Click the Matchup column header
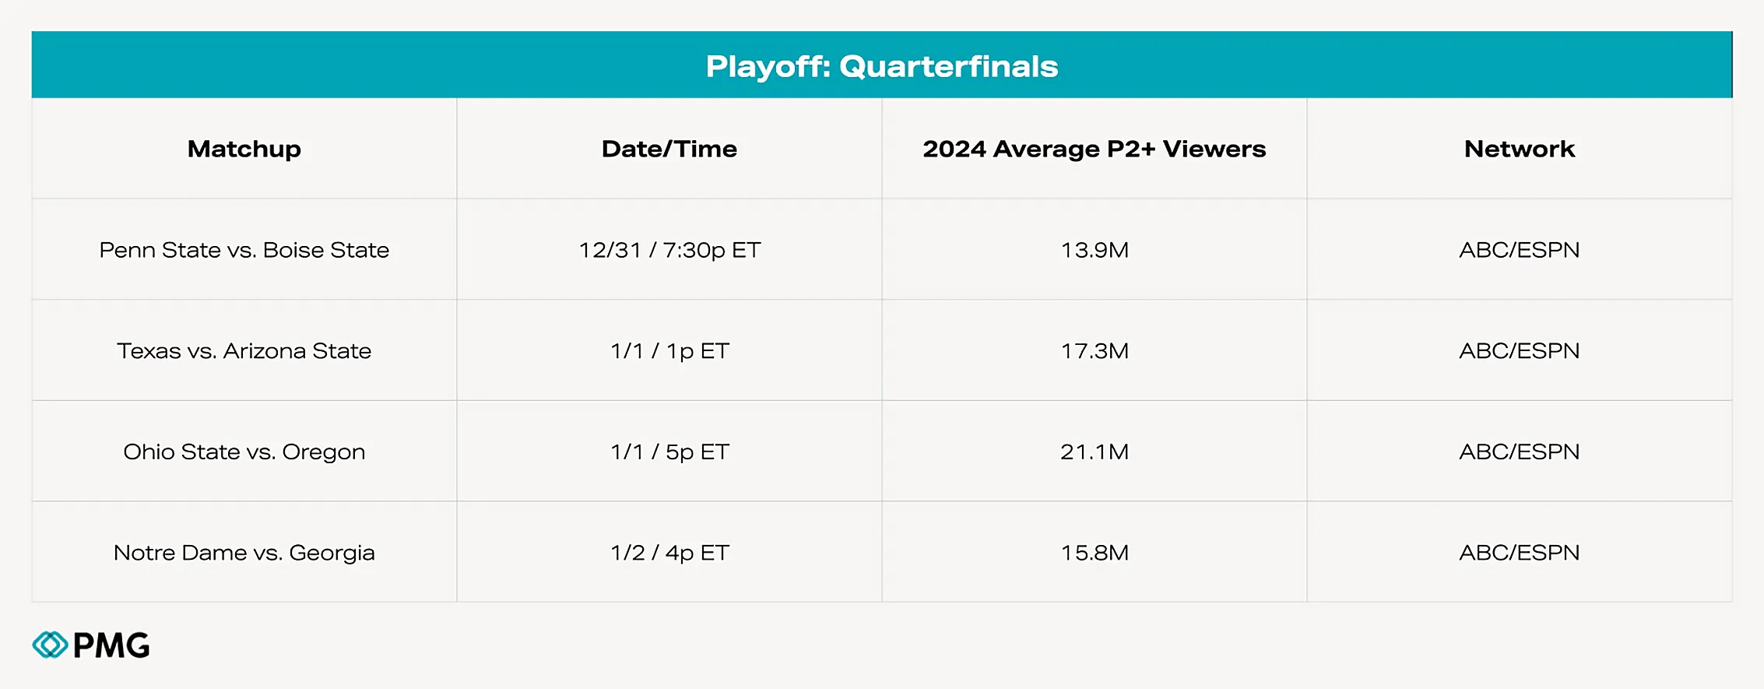The height and width of the screenshot is (689, 1764). pyautogui.click(x=244, y=149)
